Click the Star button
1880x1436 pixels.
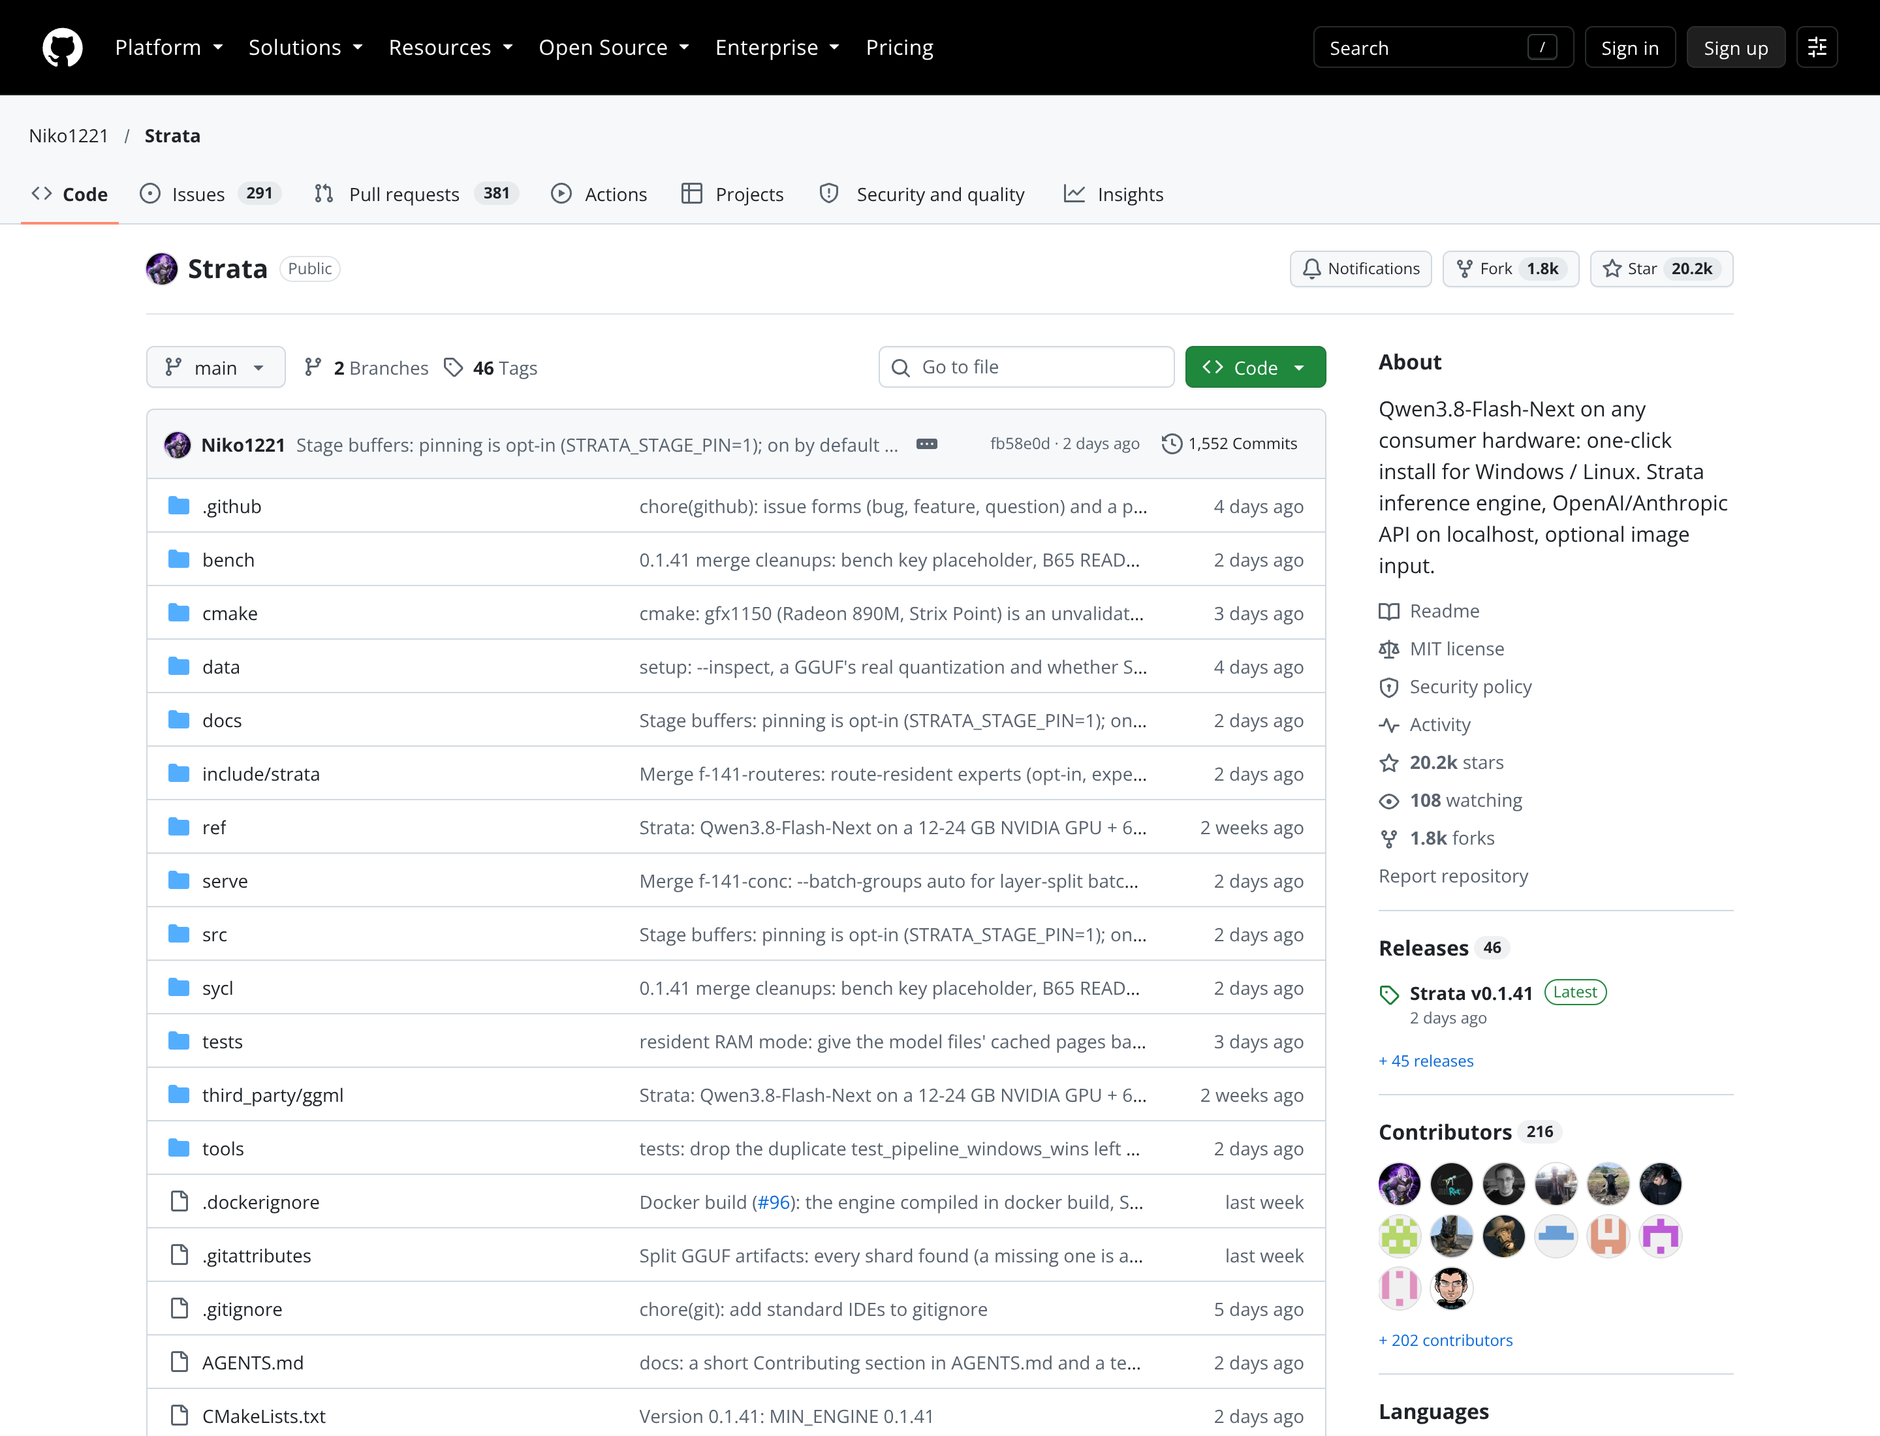pos(1661,268)
